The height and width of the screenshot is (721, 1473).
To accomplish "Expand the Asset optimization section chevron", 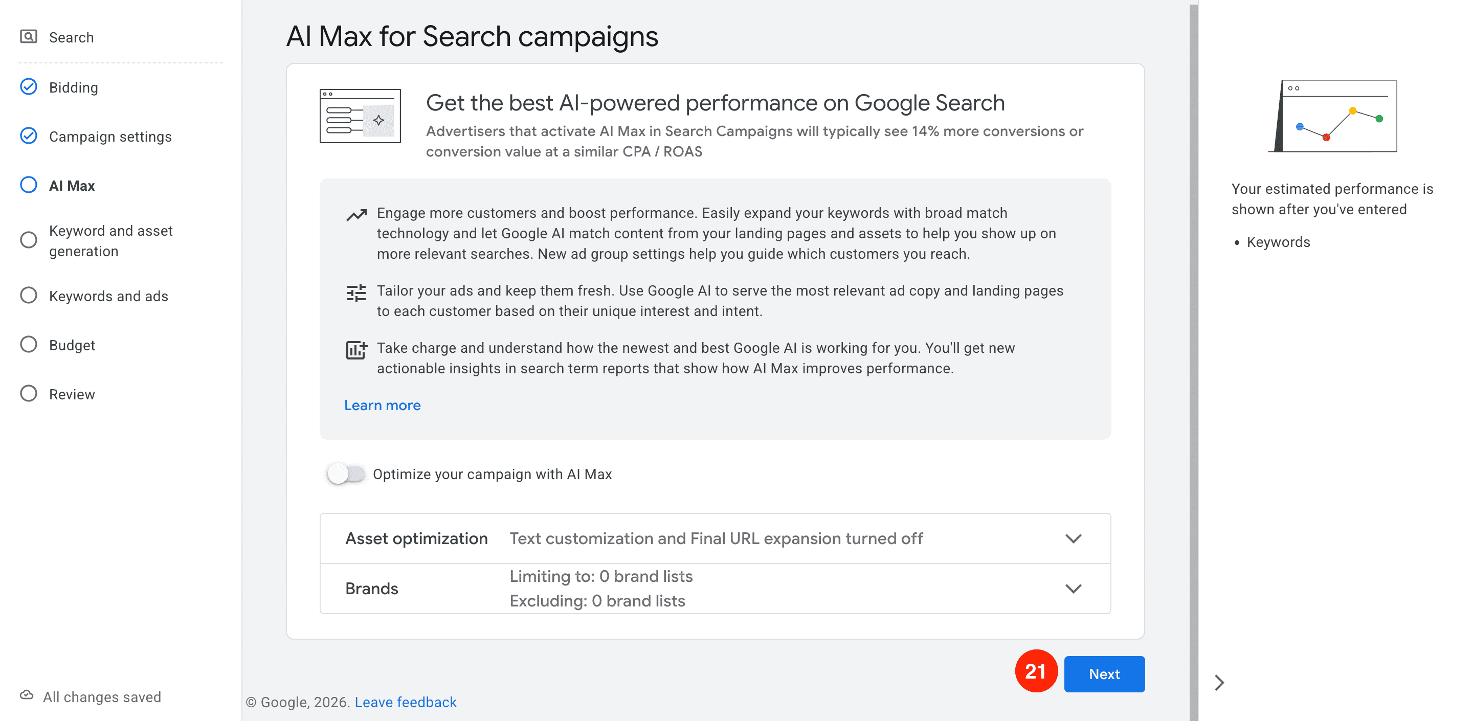I will pyautogui.click(x=1074, y=538).
